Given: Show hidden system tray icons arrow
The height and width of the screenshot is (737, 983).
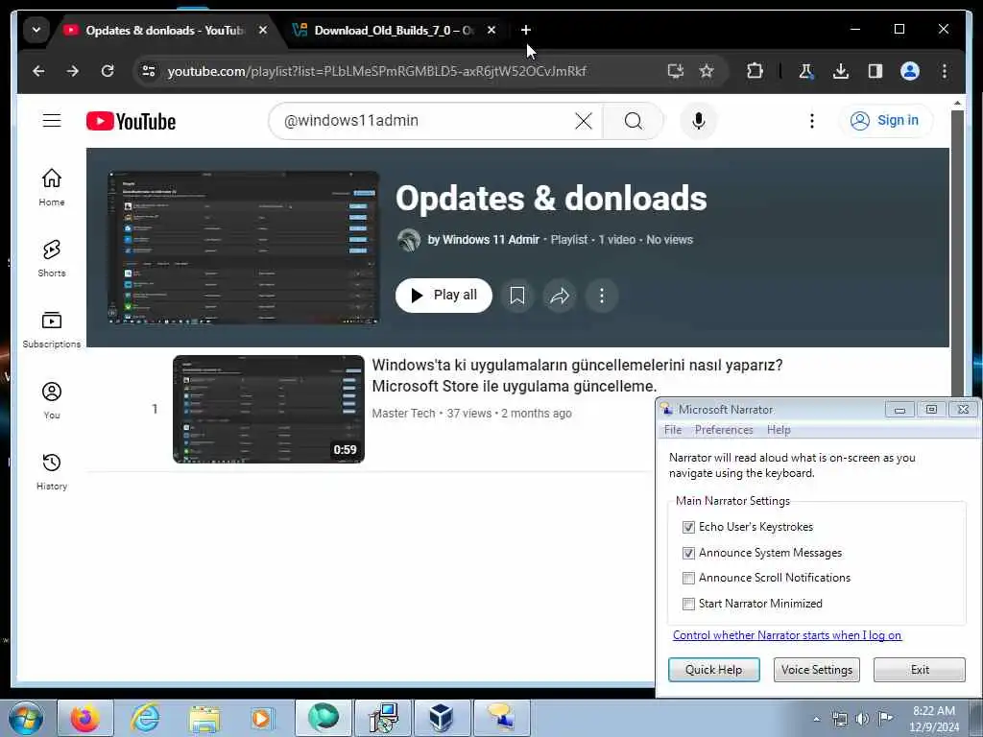Looking at the screenshot, I should point(816,719).
